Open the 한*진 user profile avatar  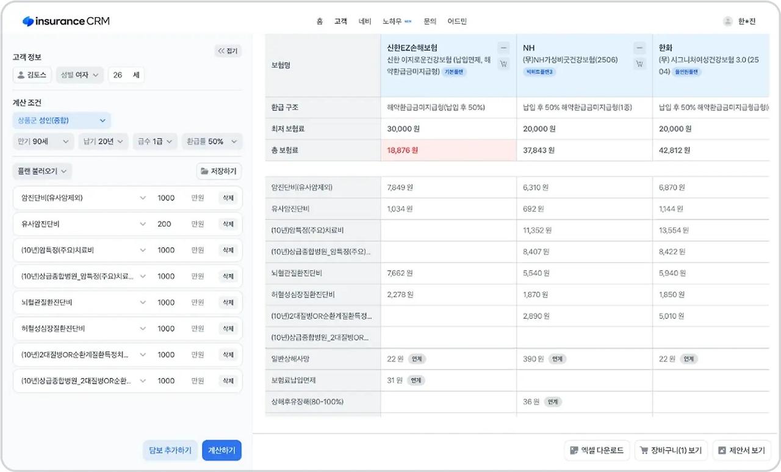(x=727, y=21)
